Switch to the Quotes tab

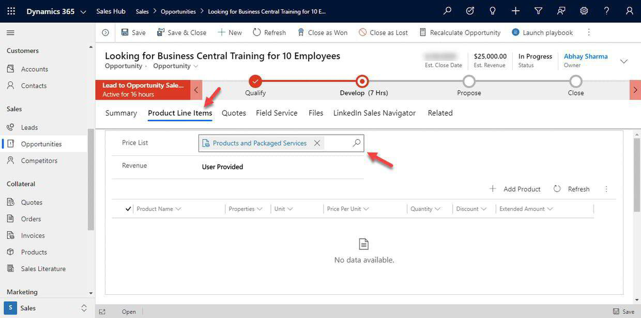click(x=234, y=113)
